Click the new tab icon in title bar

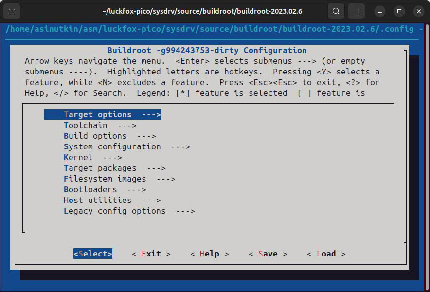pos(12,11)
